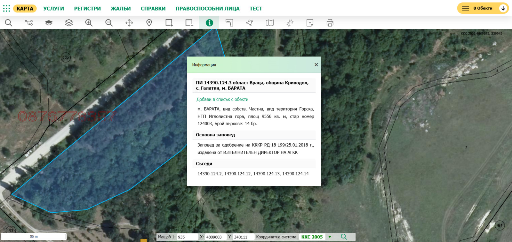Click the zoom in magnifier tool

point(89,23)
